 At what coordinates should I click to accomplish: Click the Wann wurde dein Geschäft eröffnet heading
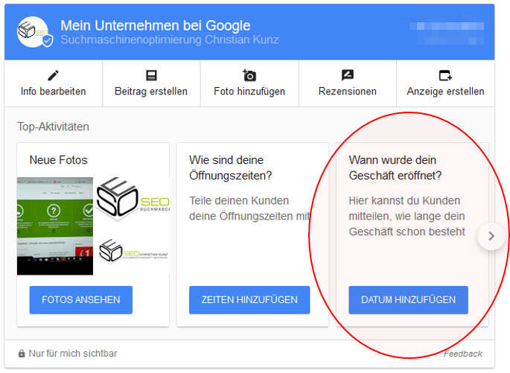tap(395, 168)
